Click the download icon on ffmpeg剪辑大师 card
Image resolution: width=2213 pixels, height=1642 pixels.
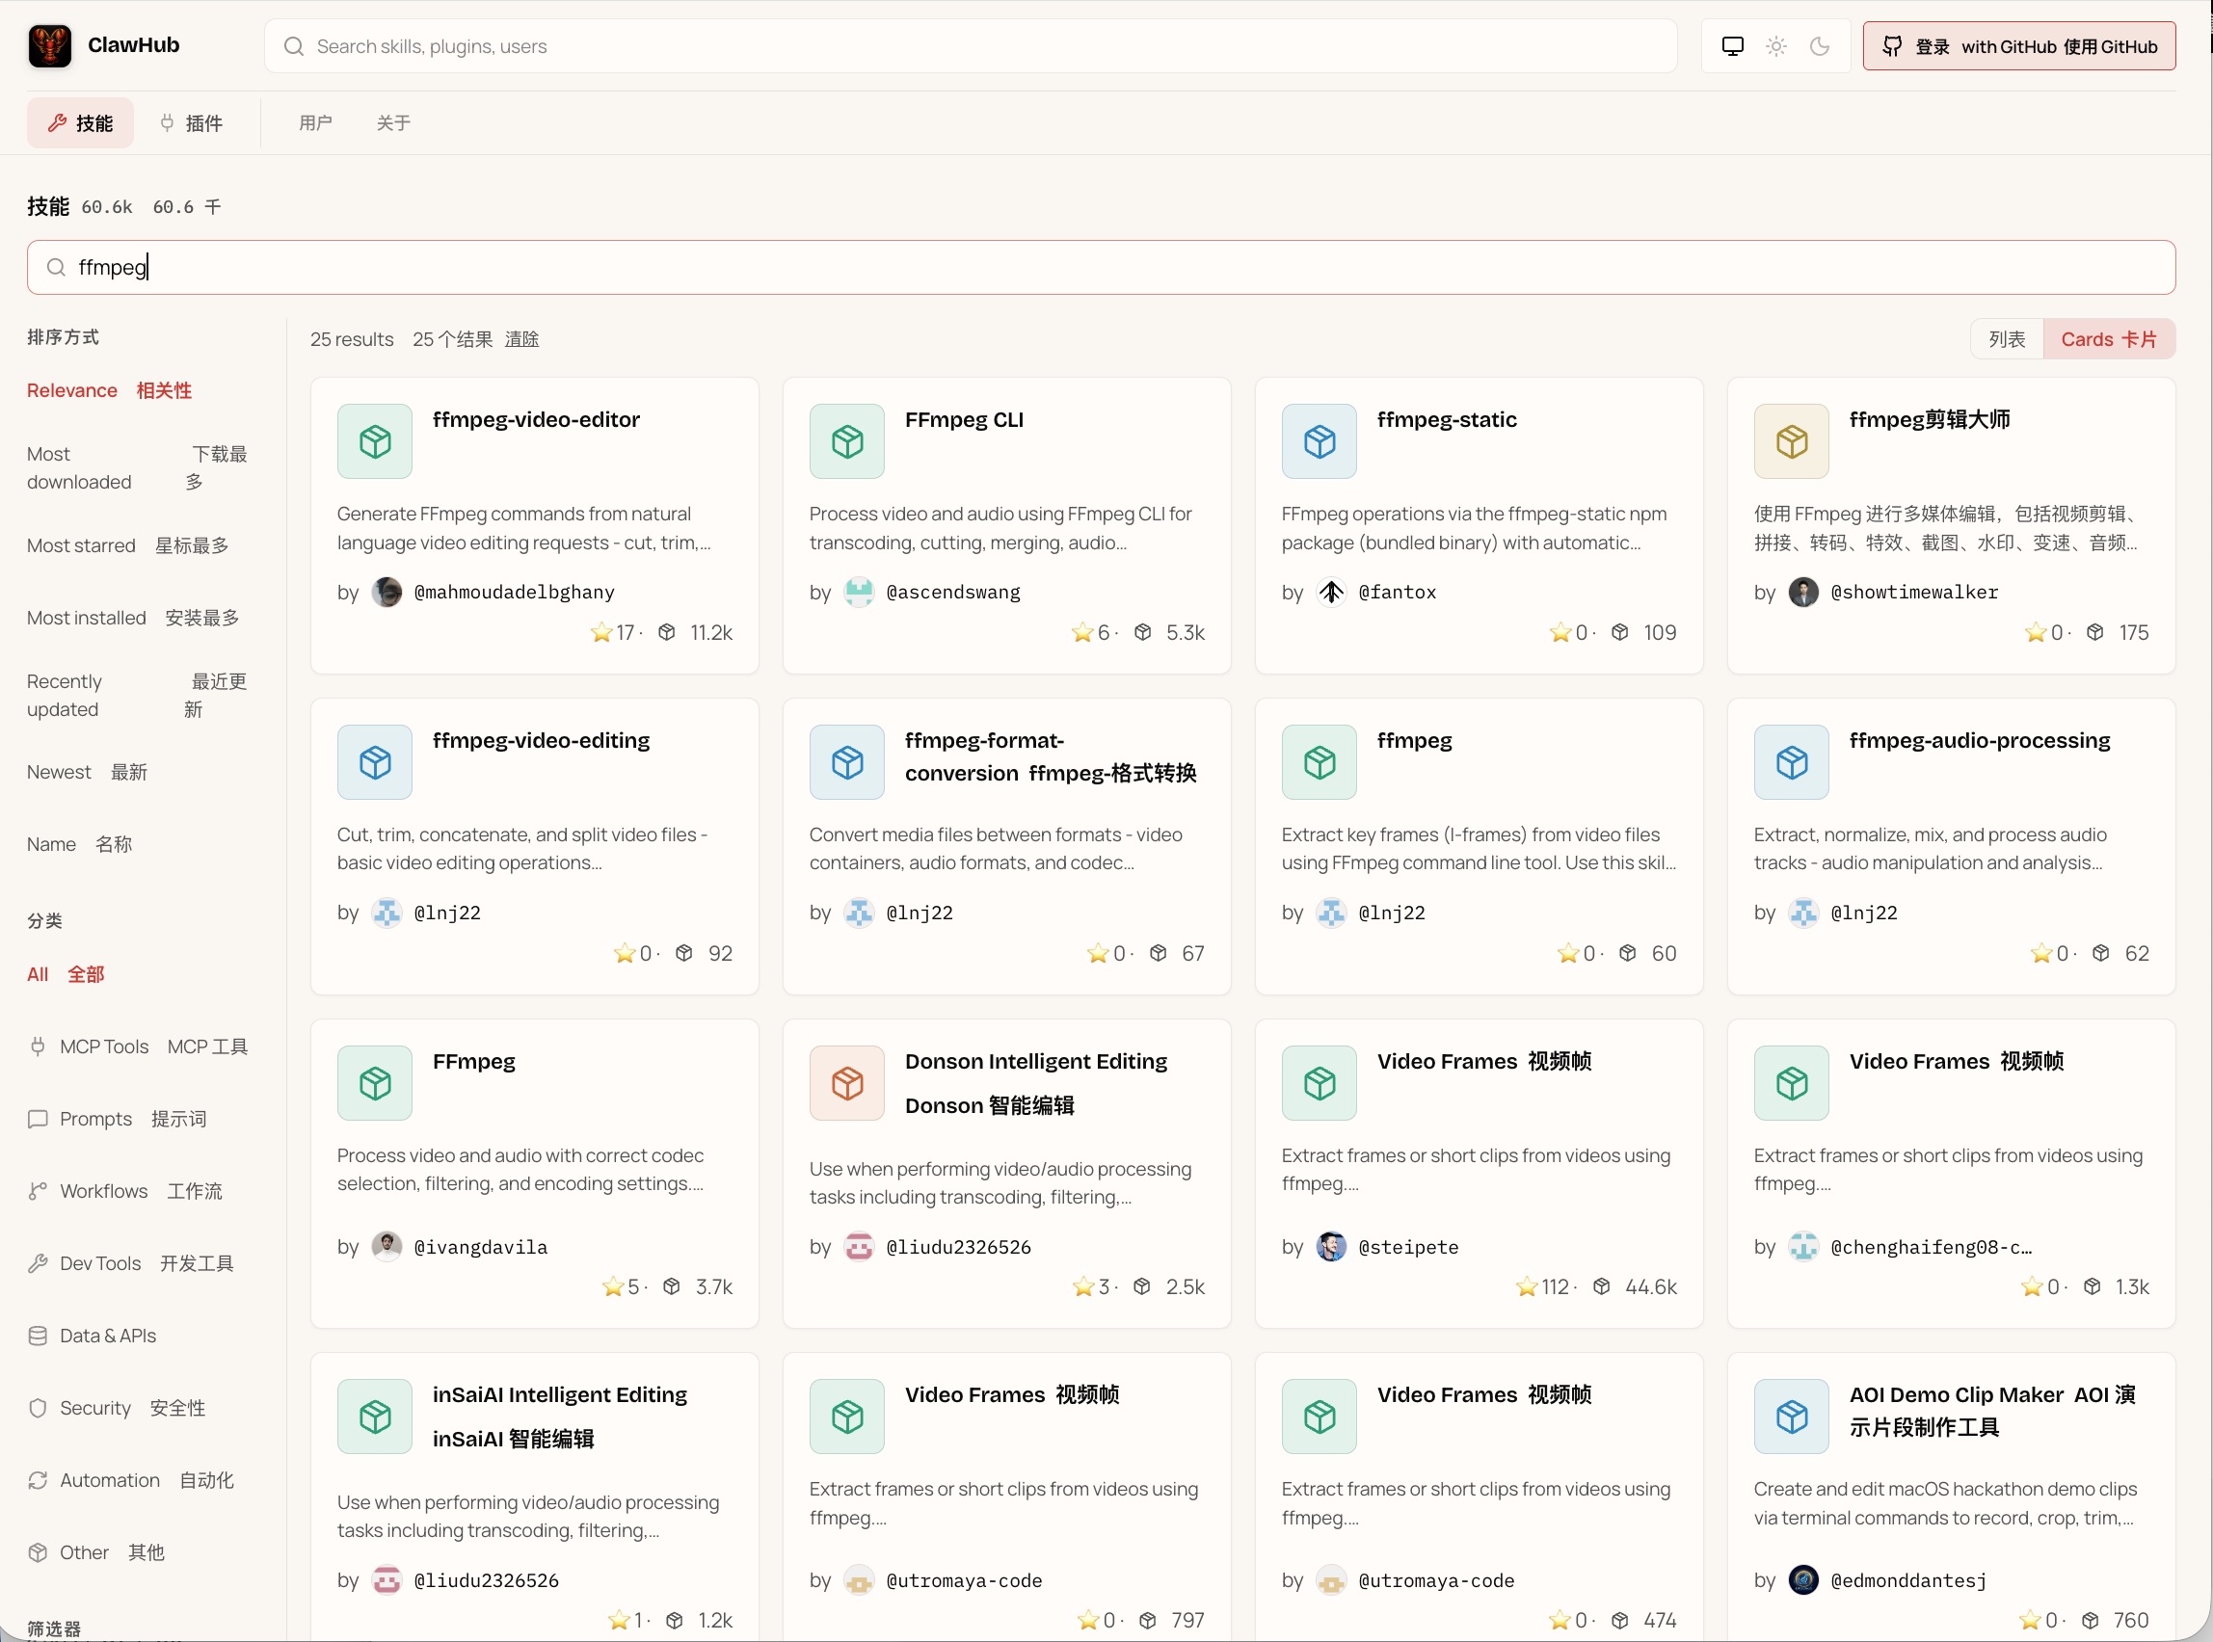[2094, 632]
